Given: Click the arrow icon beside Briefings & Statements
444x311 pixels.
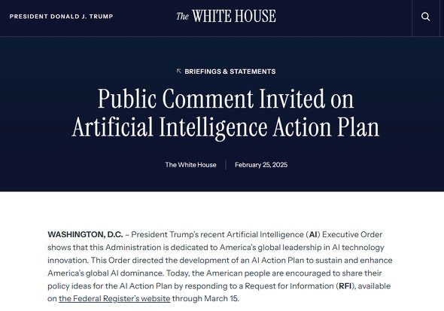Looking at the screenshot, I should [178, 71].
